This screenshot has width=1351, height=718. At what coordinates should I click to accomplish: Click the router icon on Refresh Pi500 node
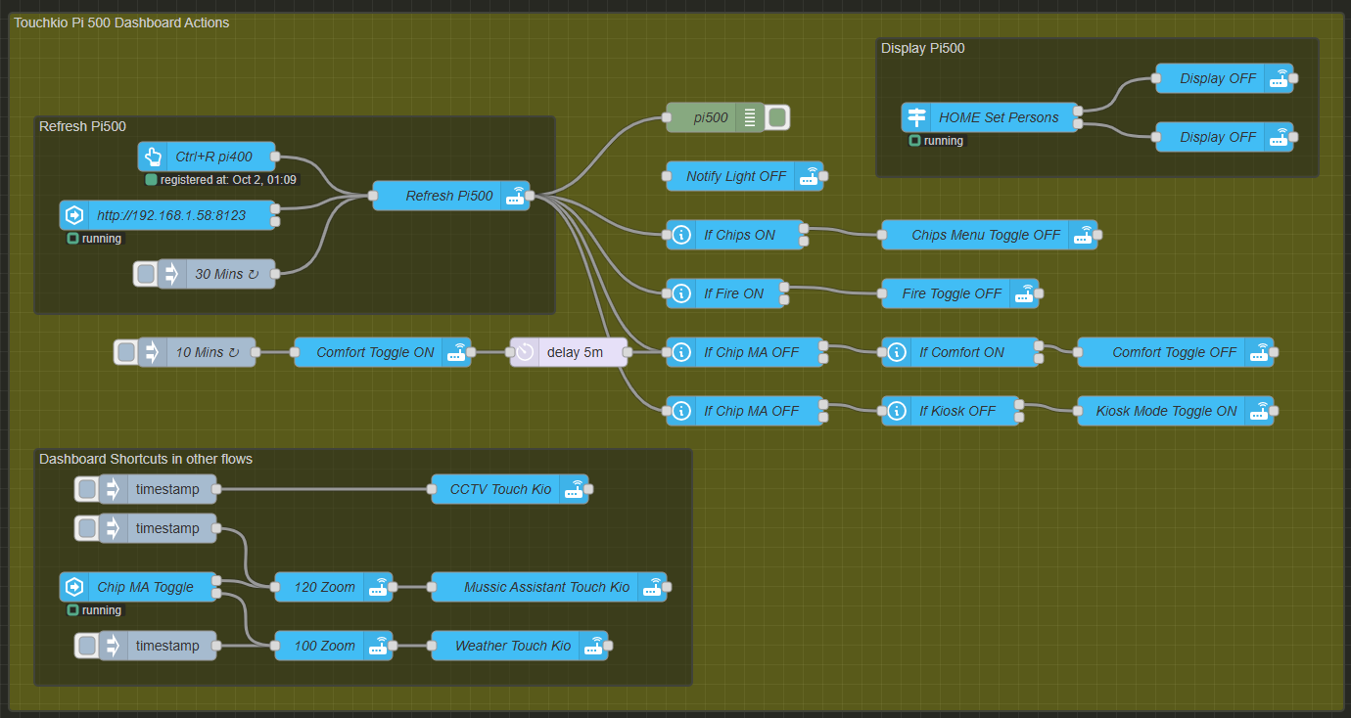[515, 196]
